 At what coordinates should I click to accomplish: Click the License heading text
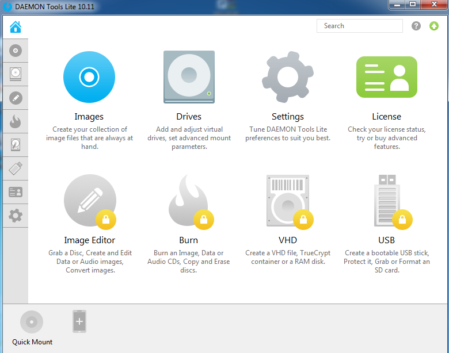387,117
